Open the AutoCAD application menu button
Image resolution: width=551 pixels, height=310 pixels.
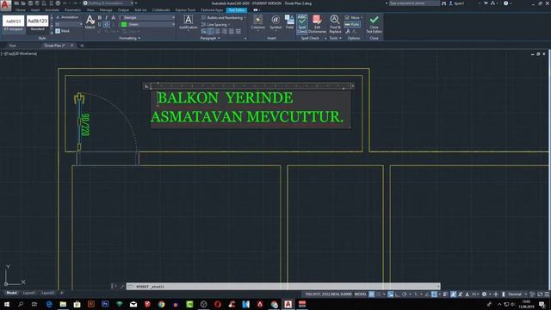pyautogui.click(x=5, y=5)
